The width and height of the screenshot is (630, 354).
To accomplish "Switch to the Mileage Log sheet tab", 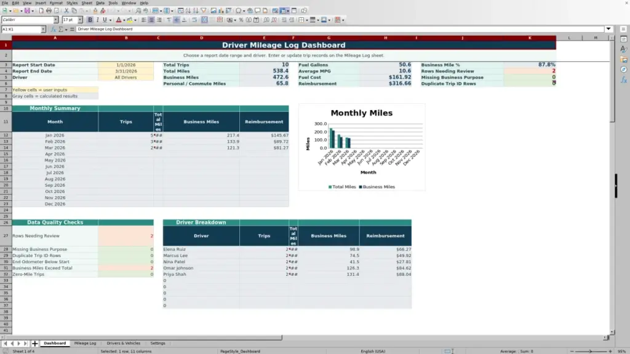I will tap(85, 344).
